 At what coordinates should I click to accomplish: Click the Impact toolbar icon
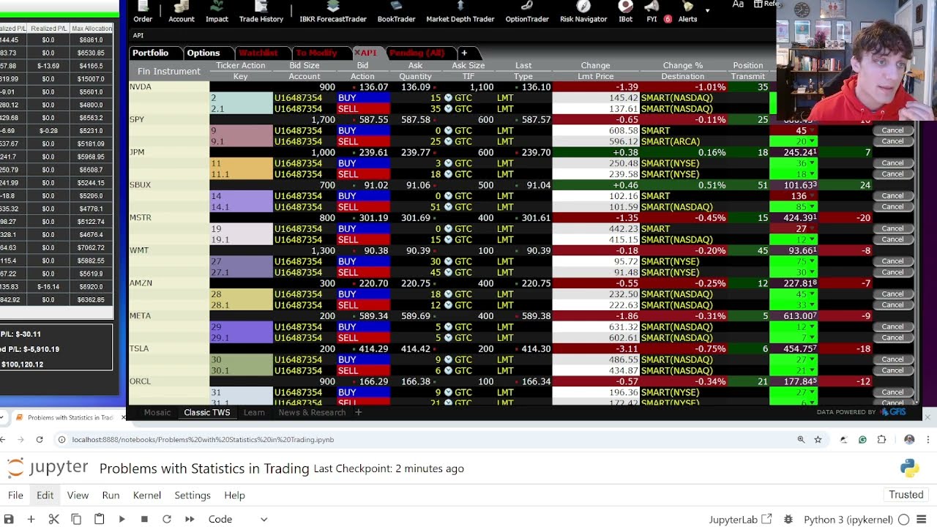[217, 12]
